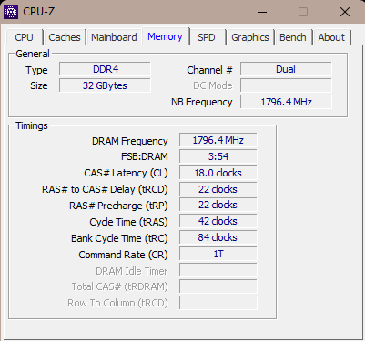Image resolution: width=365 pixels, height=341 pixels.
Task: Click the General group heading
Action: tap(33, 54)
